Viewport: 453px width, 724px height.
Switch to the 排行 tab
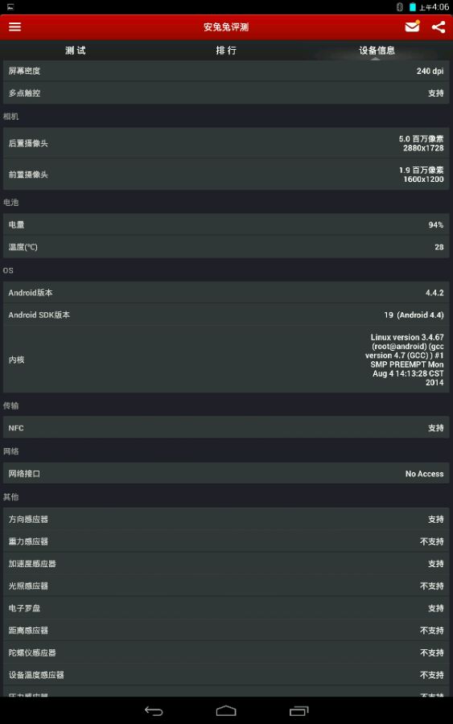click(226, 51)
